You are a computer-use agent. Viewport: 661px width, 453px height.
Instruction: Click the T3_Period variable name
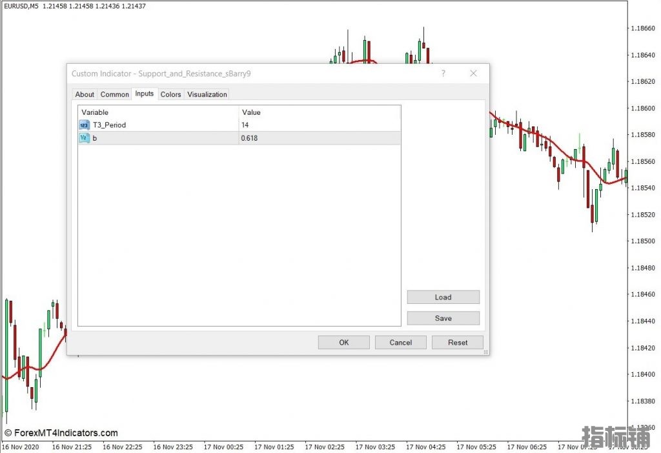tap(109, 125)
